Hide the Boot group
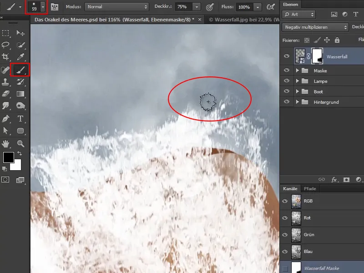This screenshot has height=273, width=364. [x=287, y=91]
